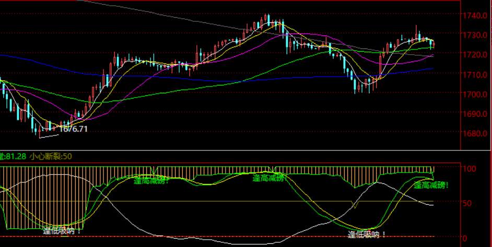The image size is (492, 247).
Task: Click the 0 level on the indicator axis
Action: [x=465, y=238]
